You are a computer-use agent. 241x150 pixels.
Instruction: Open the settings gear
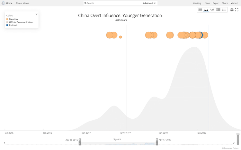(232, 10)
